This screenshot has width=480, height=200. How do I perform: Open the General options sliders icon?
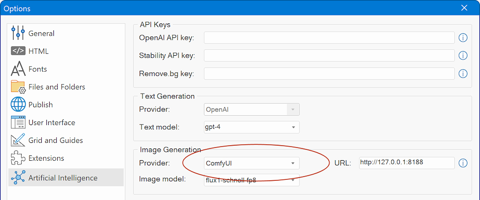point(18,33)
